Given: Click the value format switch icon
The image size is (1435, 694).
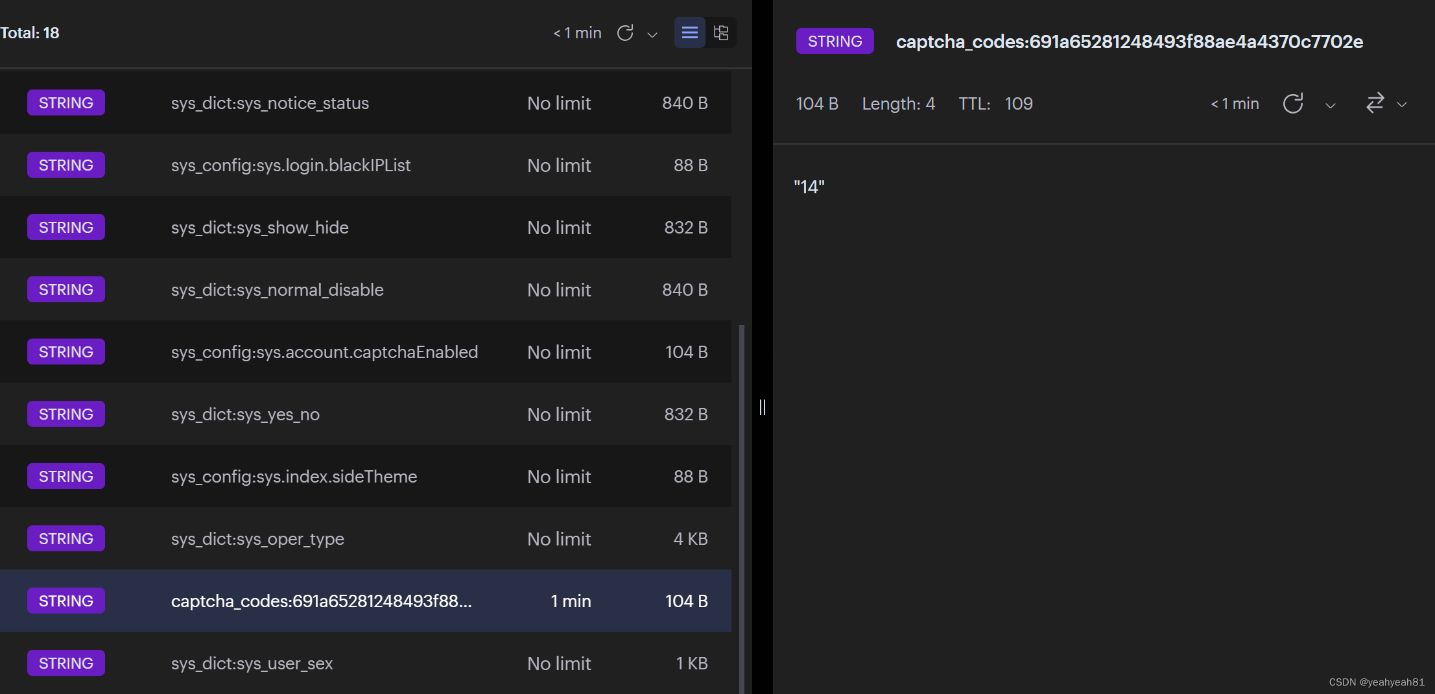Looking at the screenshot, I should [1375, 103].
